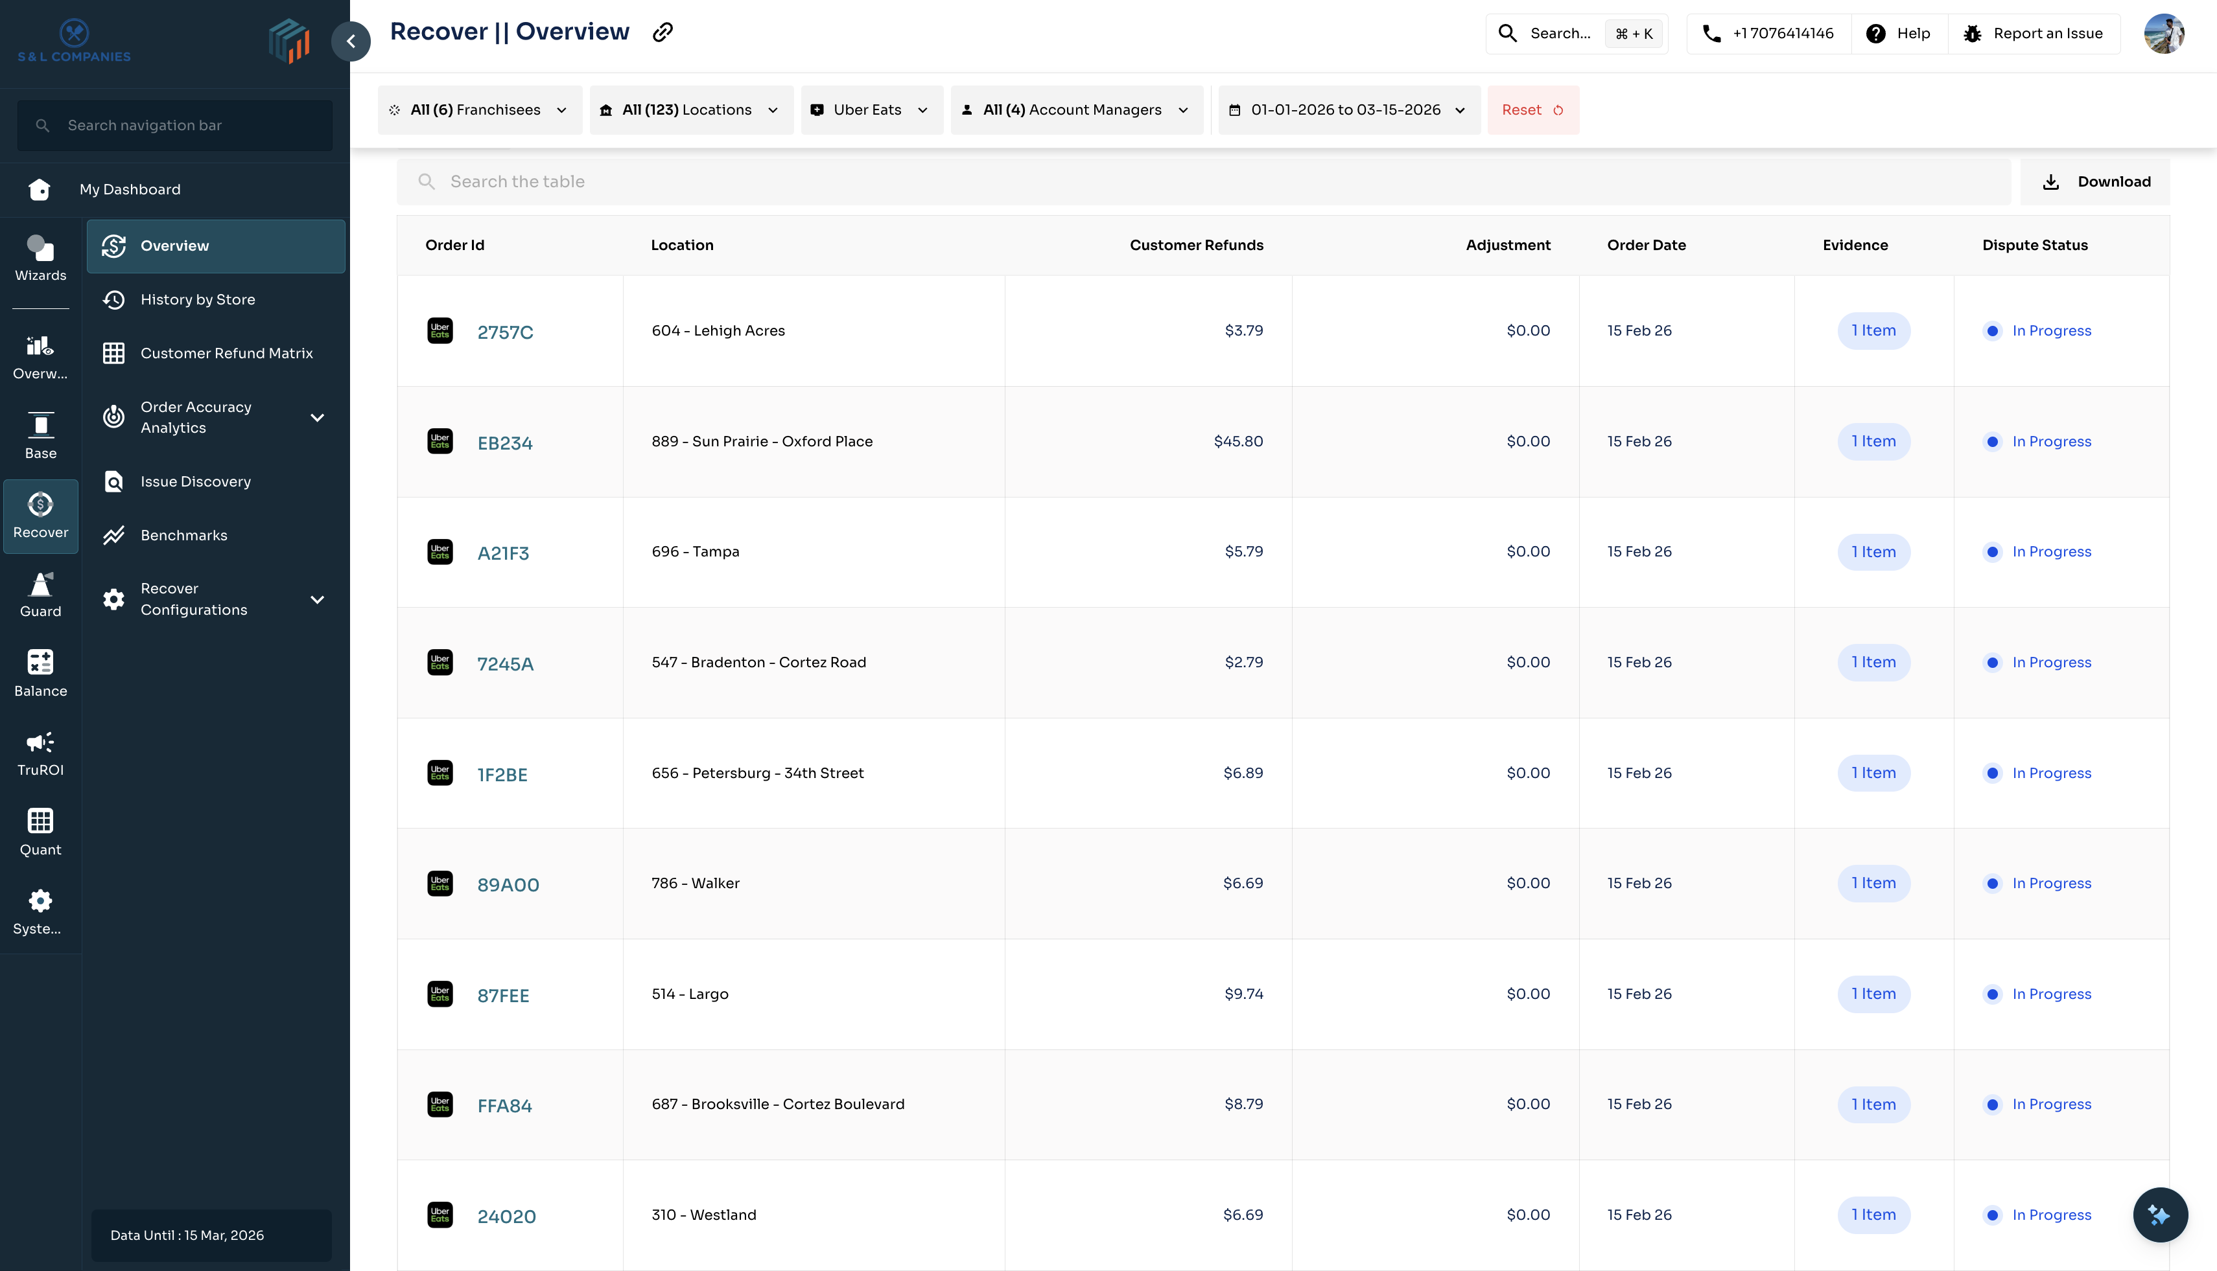Open the Wizards module icon
Viewport: 2217px width, 1271px height.
(x=40, y=258)
